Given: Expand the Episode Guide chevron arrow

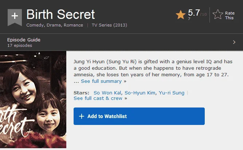Looking at the screenshot, I should tap(234, 42).
